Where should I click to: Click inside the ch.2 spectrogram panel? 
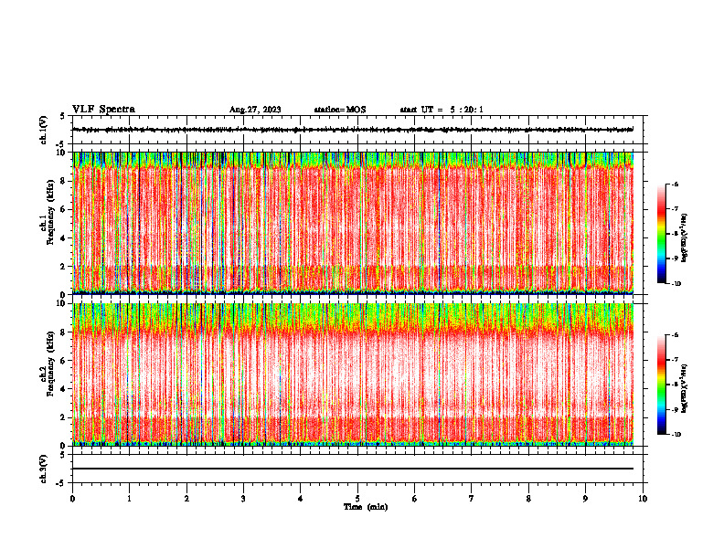[353, 374]
